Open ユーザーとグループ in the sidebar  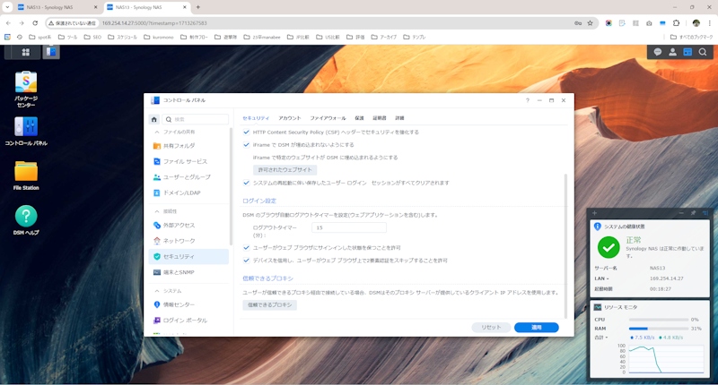coord(188,176)
